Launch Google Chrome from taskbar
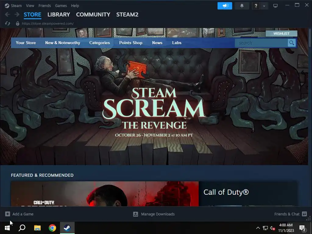The width and height of the screenshot is (312, 234). click(52, 228)
